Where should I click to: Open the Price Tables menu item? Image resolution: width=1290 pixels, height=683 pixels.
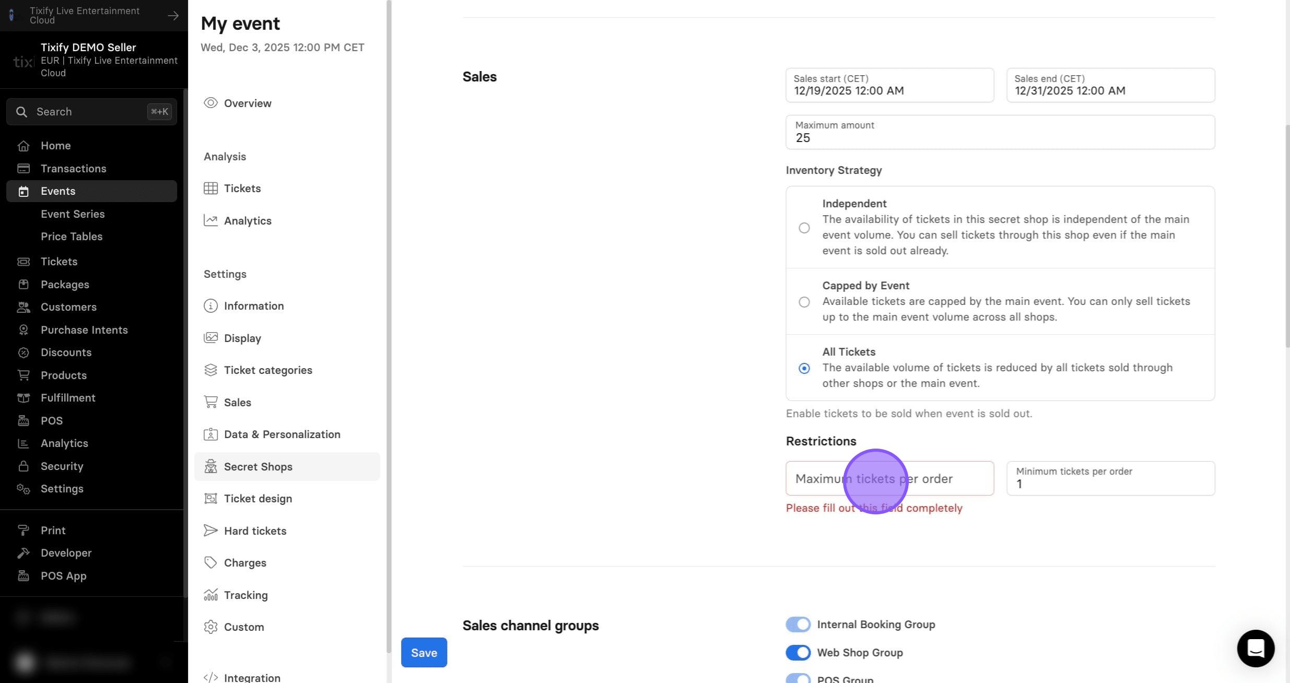(x=72, y=237)
